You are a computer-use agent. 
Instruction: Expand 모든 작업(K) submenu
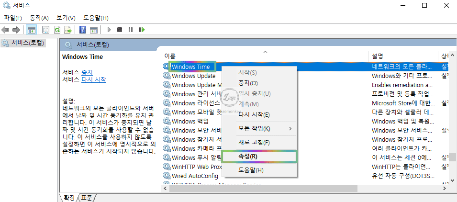[259, 129]
